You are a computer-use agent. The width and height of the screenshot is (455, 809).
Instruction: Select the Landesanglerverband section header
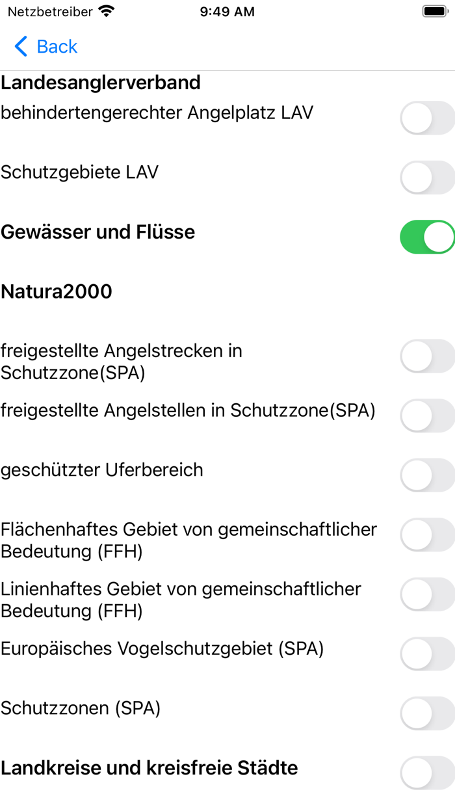coord(101,82)
